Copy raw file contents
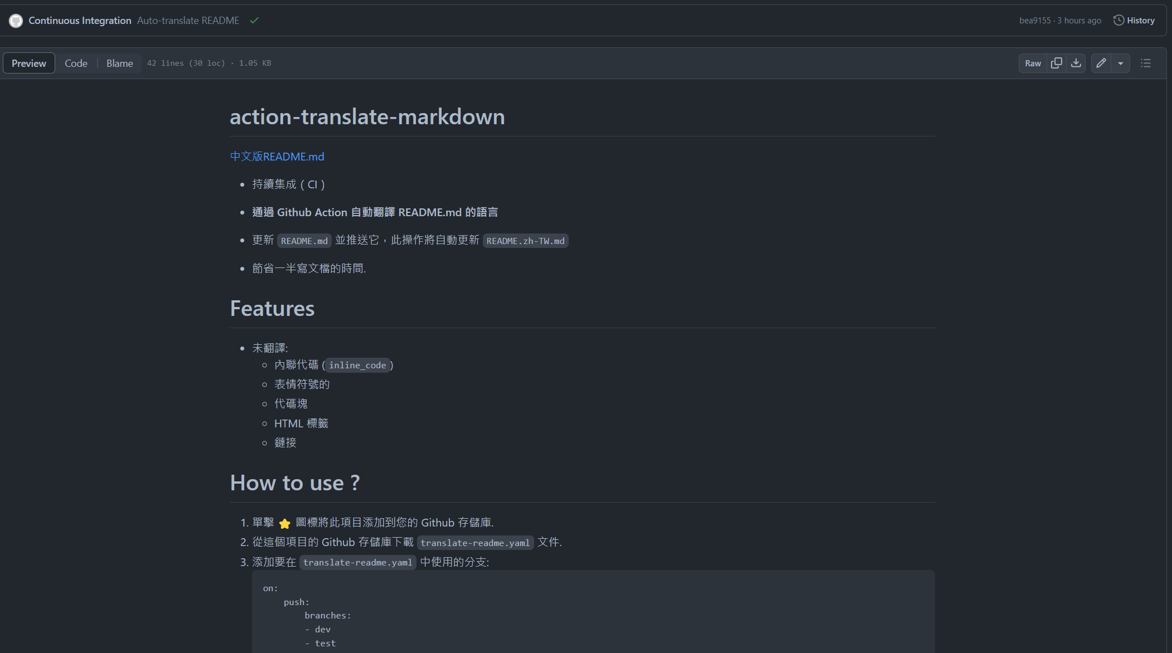1172x653 pixels. (x=1055, y=63)
